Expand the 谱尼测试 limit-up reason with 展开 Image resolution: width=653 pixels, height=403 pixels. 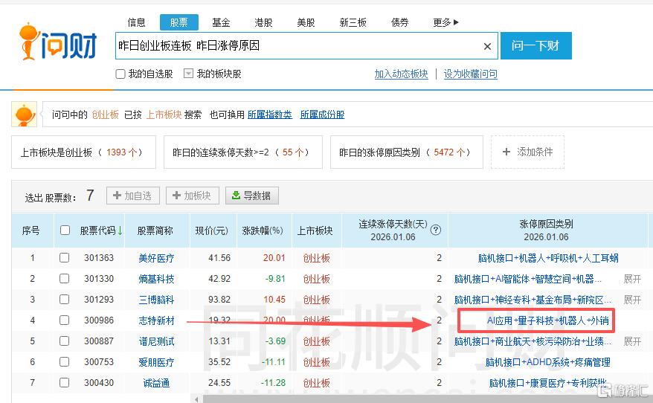632,341
